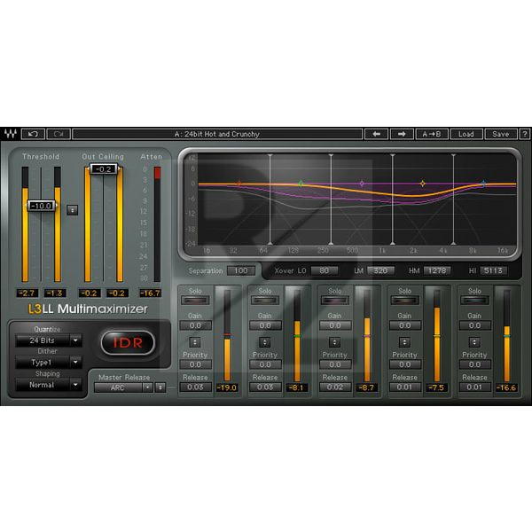Click the fourth band attenuation meter
532x532 pixels.
click(437, 336)
